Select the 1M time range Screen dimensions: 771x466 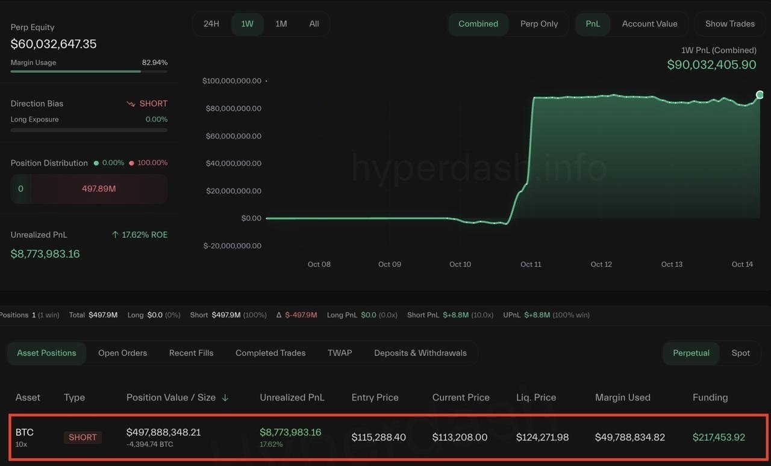click(x=281, y=24)
